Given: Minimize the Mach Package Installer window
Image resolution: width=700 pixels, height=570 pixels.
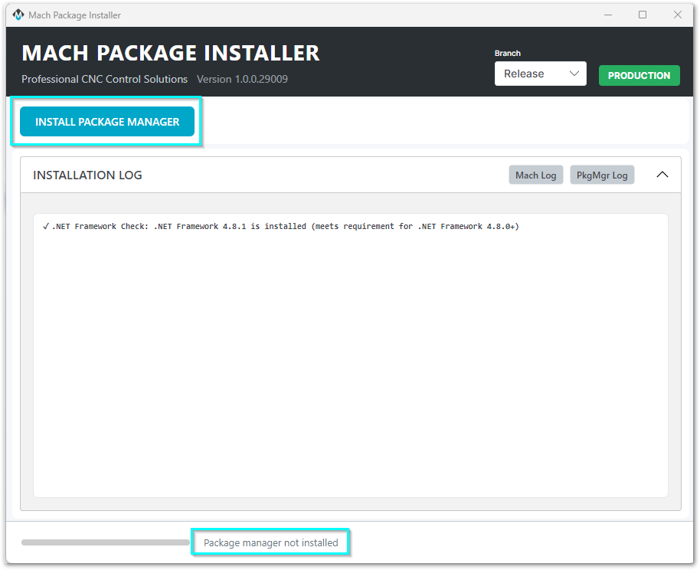Looking at the screenshot, I should 607,15.
